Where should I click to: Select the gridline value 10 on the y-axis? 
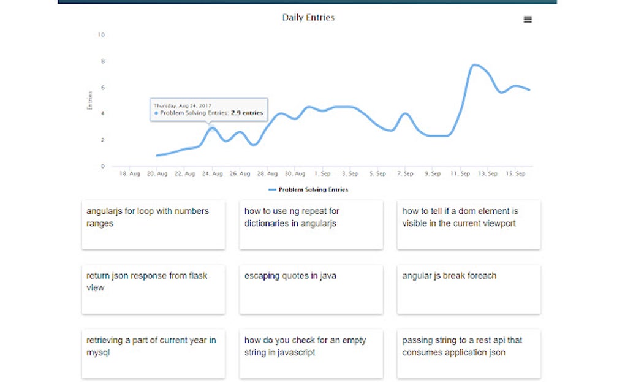pyautogui.click(x=102, y=35)
